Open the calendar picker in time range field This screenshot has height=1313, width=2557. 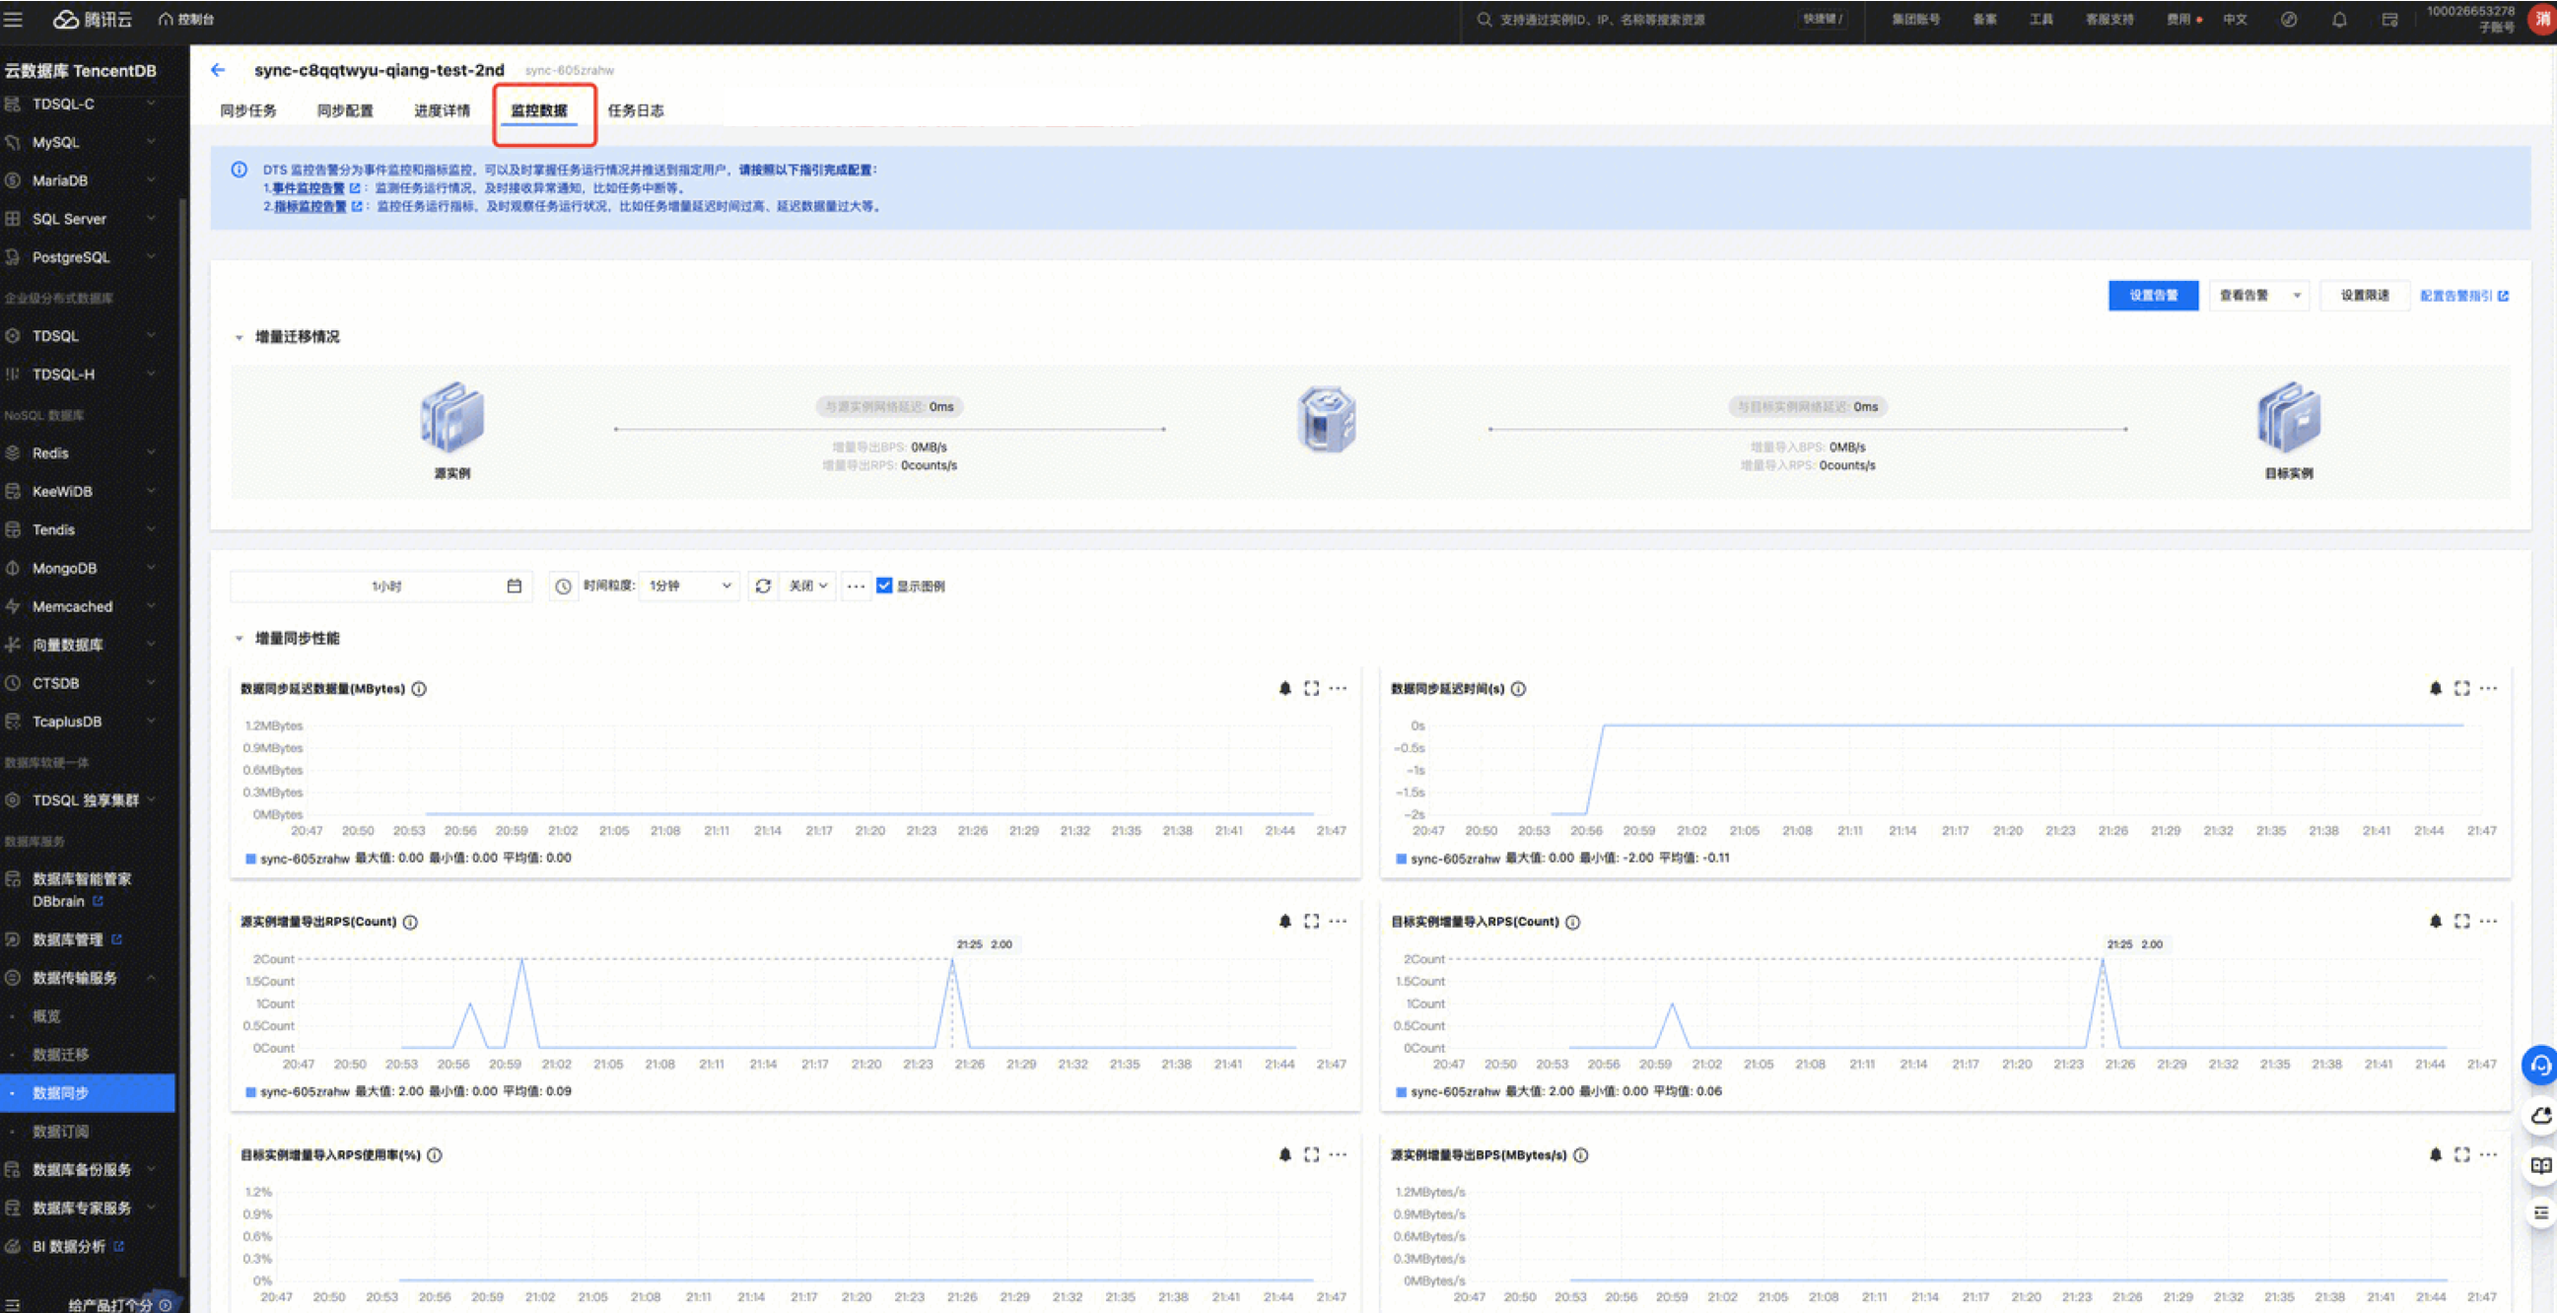515,586
